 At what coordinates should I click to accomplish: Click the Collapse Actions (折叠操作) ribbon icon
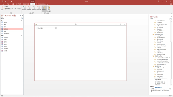coord(29,8)
